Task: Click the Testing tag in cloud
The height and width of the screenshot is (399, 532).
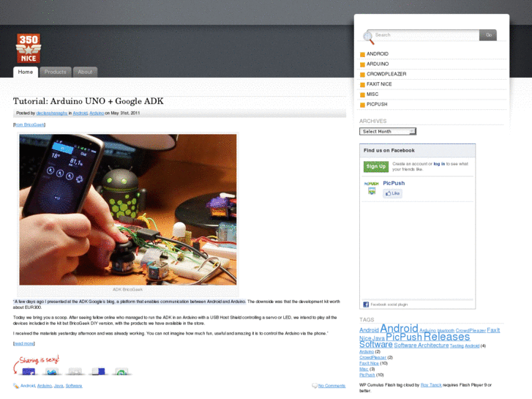Action: [457, 346]
